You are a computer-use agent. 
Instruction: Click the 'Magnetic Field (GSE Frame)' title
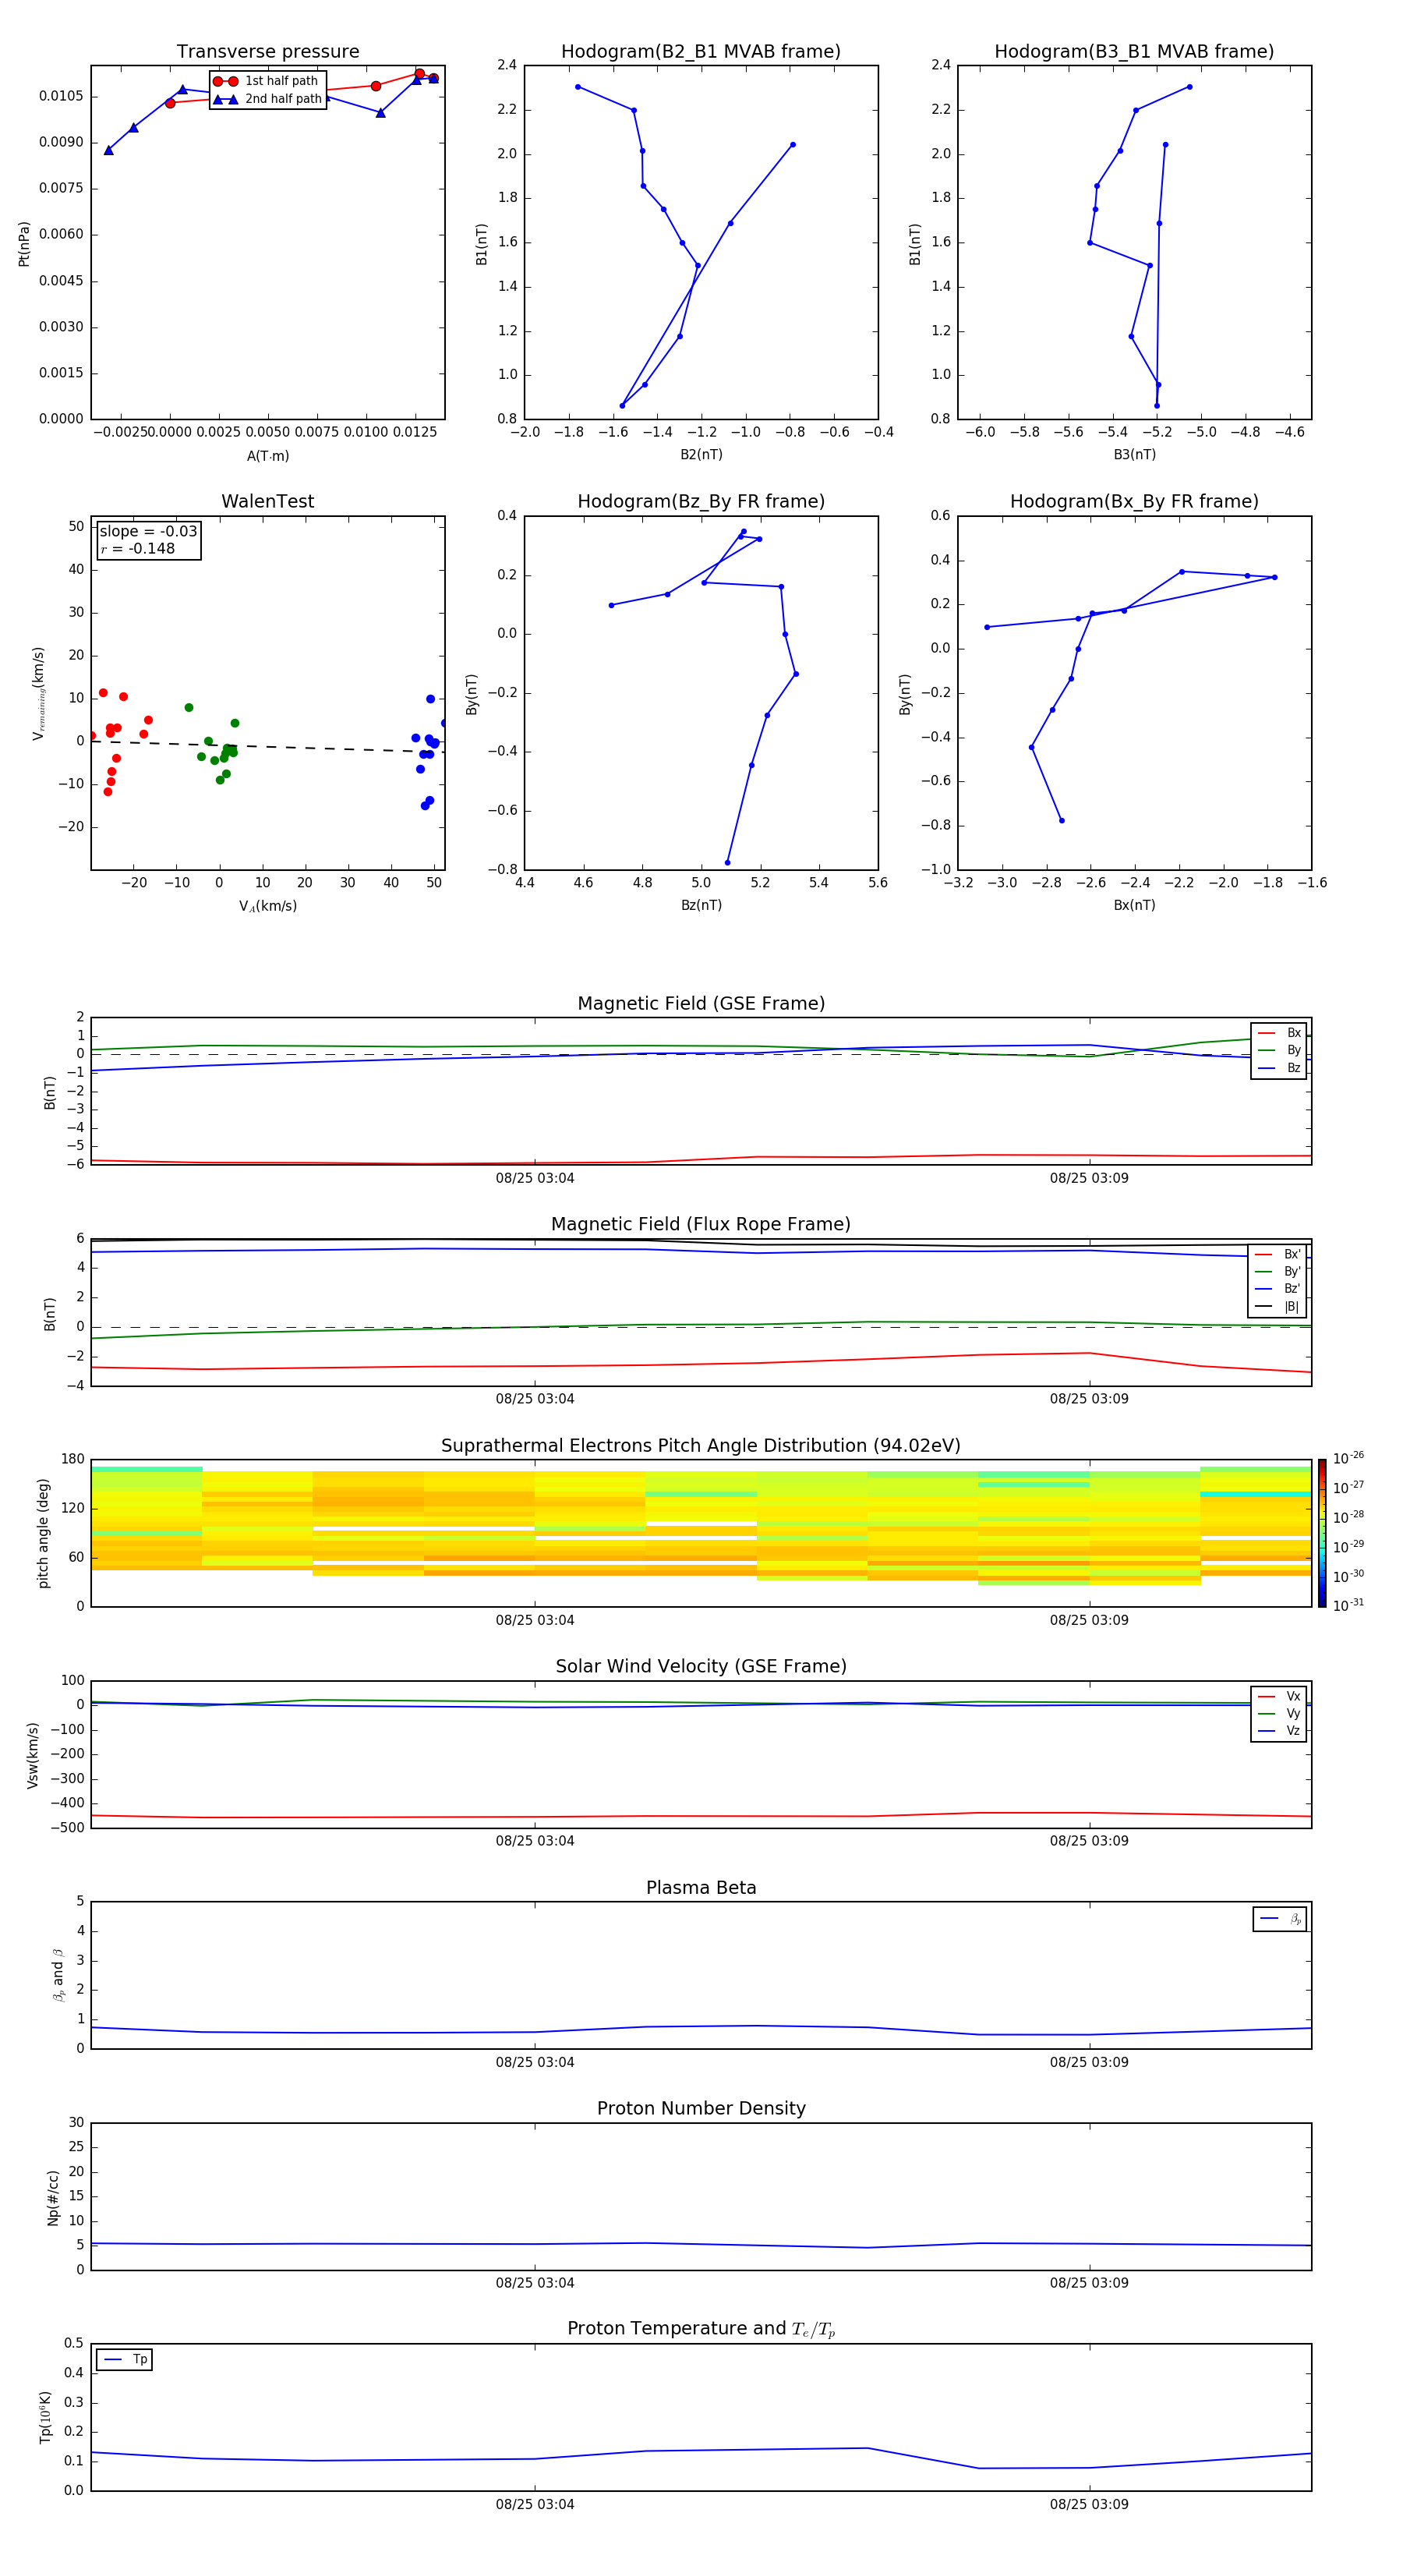[x=701, y=1003]
